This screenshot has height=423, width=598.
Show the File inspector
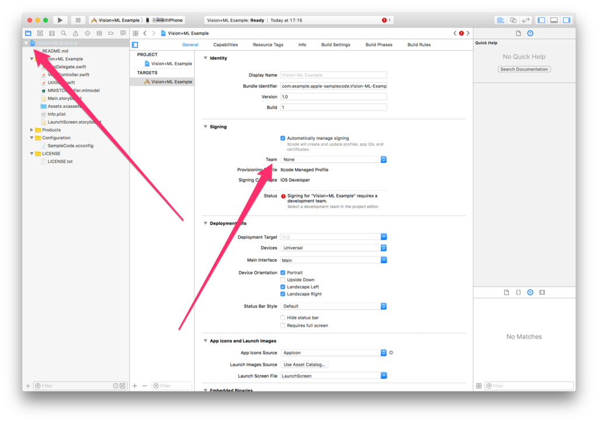click(519, 33)
